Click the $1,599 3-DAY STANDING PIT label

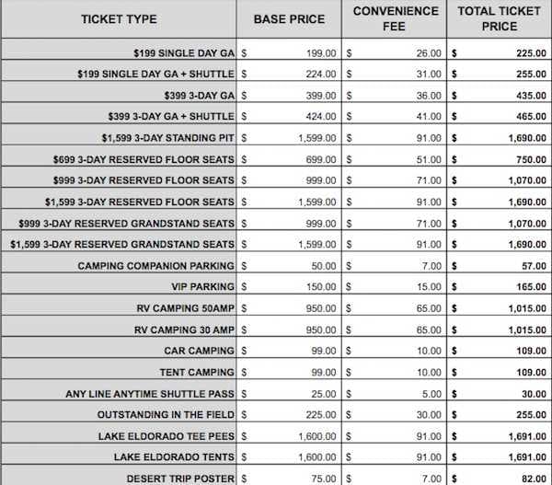(164, 137)
